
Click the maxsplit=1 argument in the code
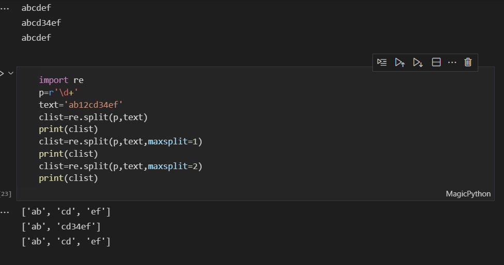pyautogui.click(x=174, y=142)
